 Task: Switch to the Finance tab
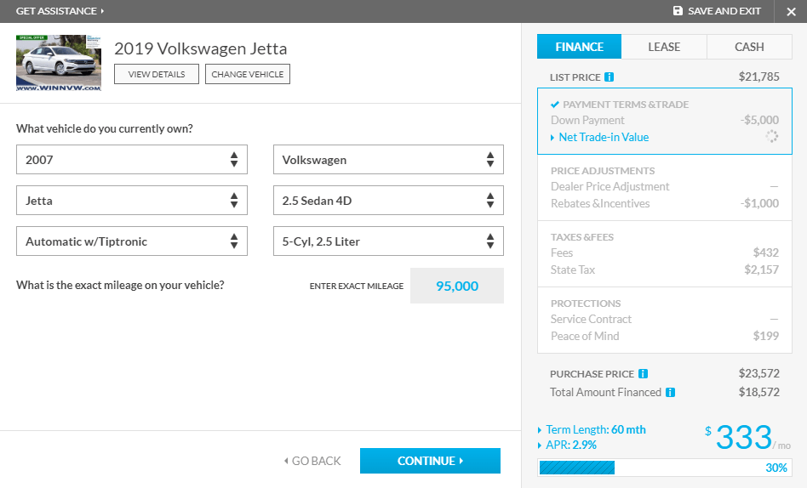point(579,47)
